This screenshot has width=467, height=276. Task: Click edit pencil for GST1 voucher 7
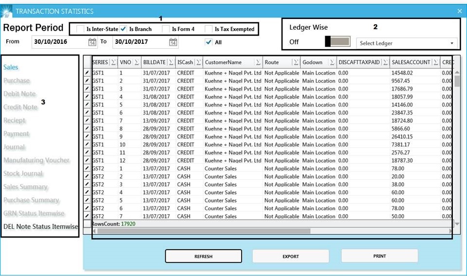87,120
